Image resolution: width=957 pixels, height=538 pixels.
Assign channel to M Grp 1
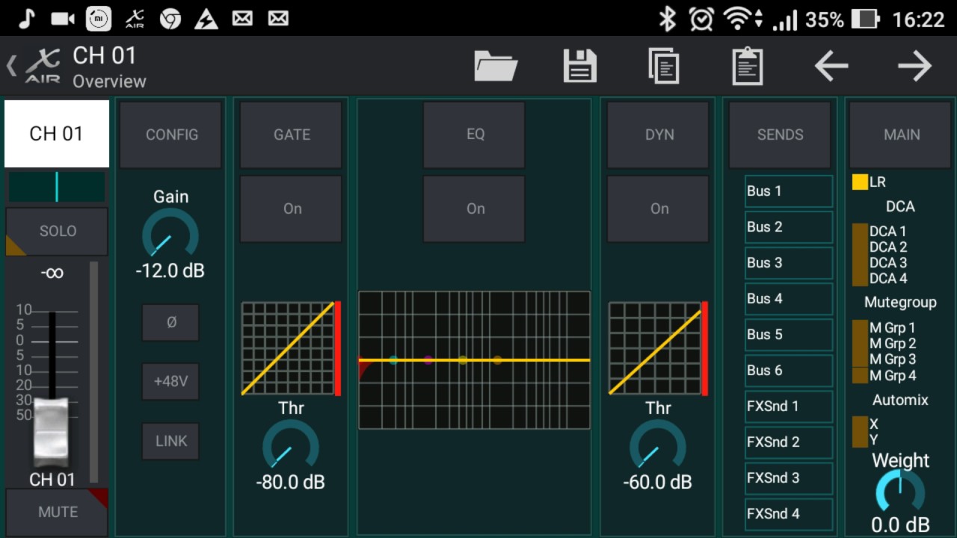pos(884,328)
